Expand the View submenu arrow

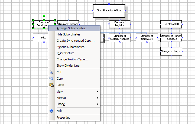[x=97, y=92]
